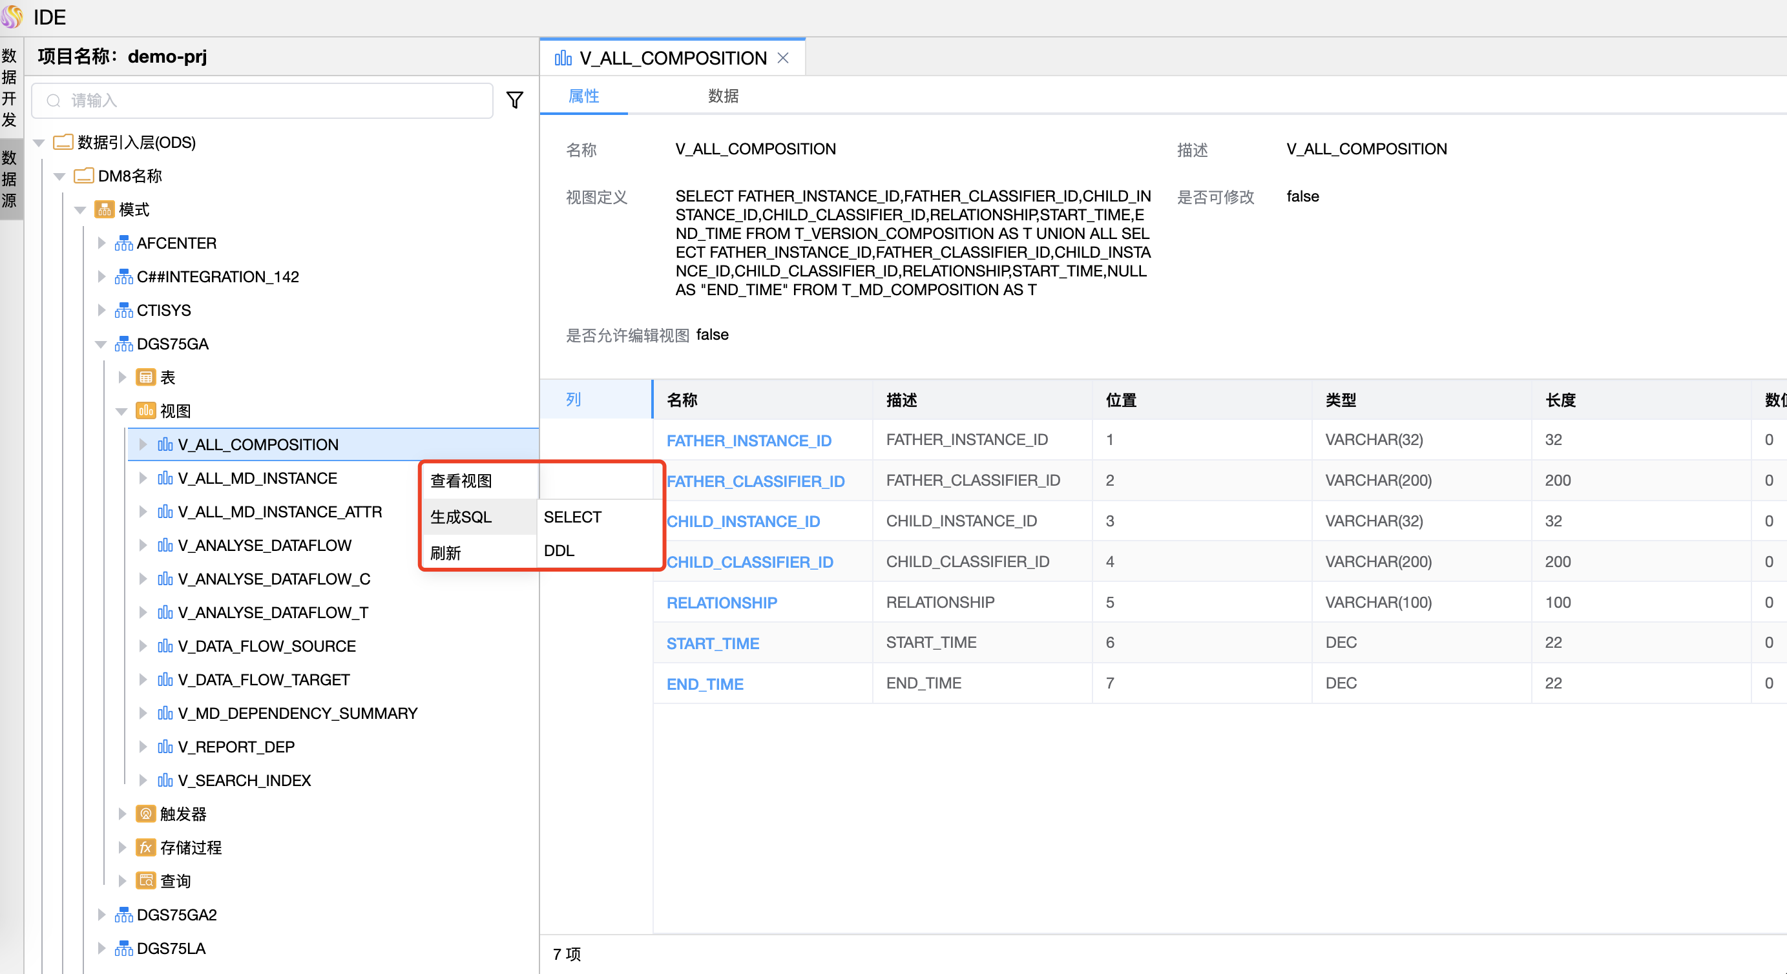Click the 存储过程 fx icon
This screenshot has height=974, width=1787.
tap(145, 847)
